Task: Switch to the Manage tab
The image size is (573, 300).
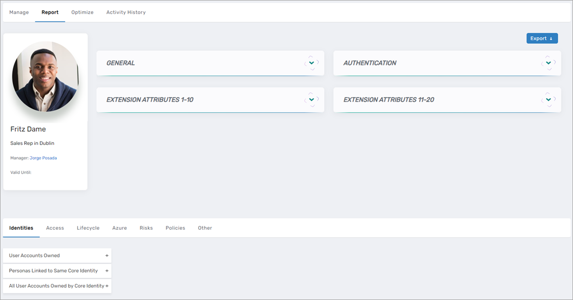Action: pyautogui.click(x=19, y=12)
